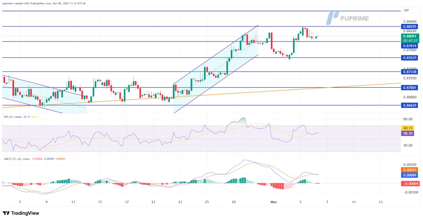The width and height of the screenshot is (423, 220).
Task: Click the 0.87001 price level label
Action: pyautogui.click(x=409, y=87)
